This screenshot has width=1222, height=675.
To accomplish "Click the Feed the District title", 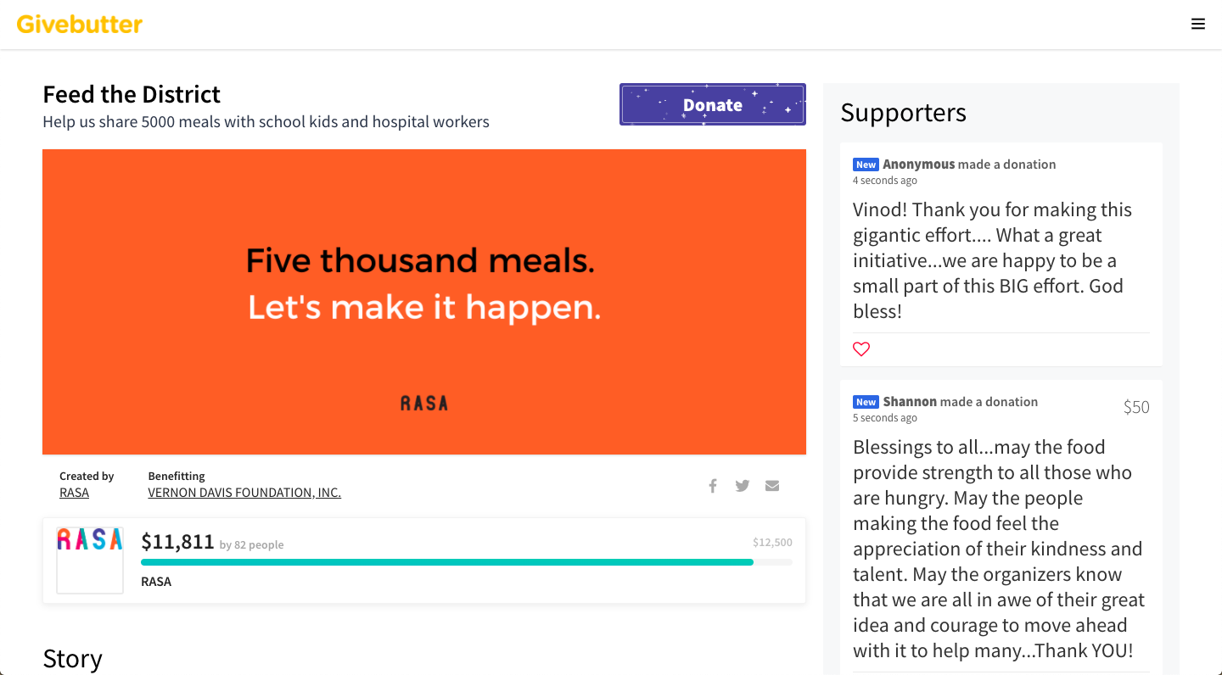I will click(132, 94).
